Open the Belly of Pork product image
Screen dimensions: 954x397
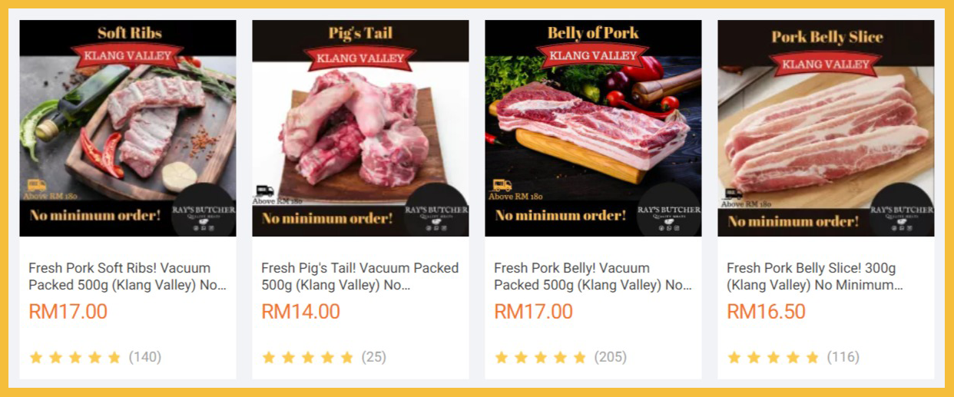coord(593,128)
